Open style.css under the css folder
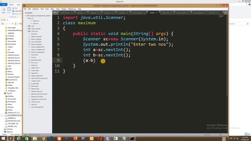 pyautogui.click(x=36, y=23)
